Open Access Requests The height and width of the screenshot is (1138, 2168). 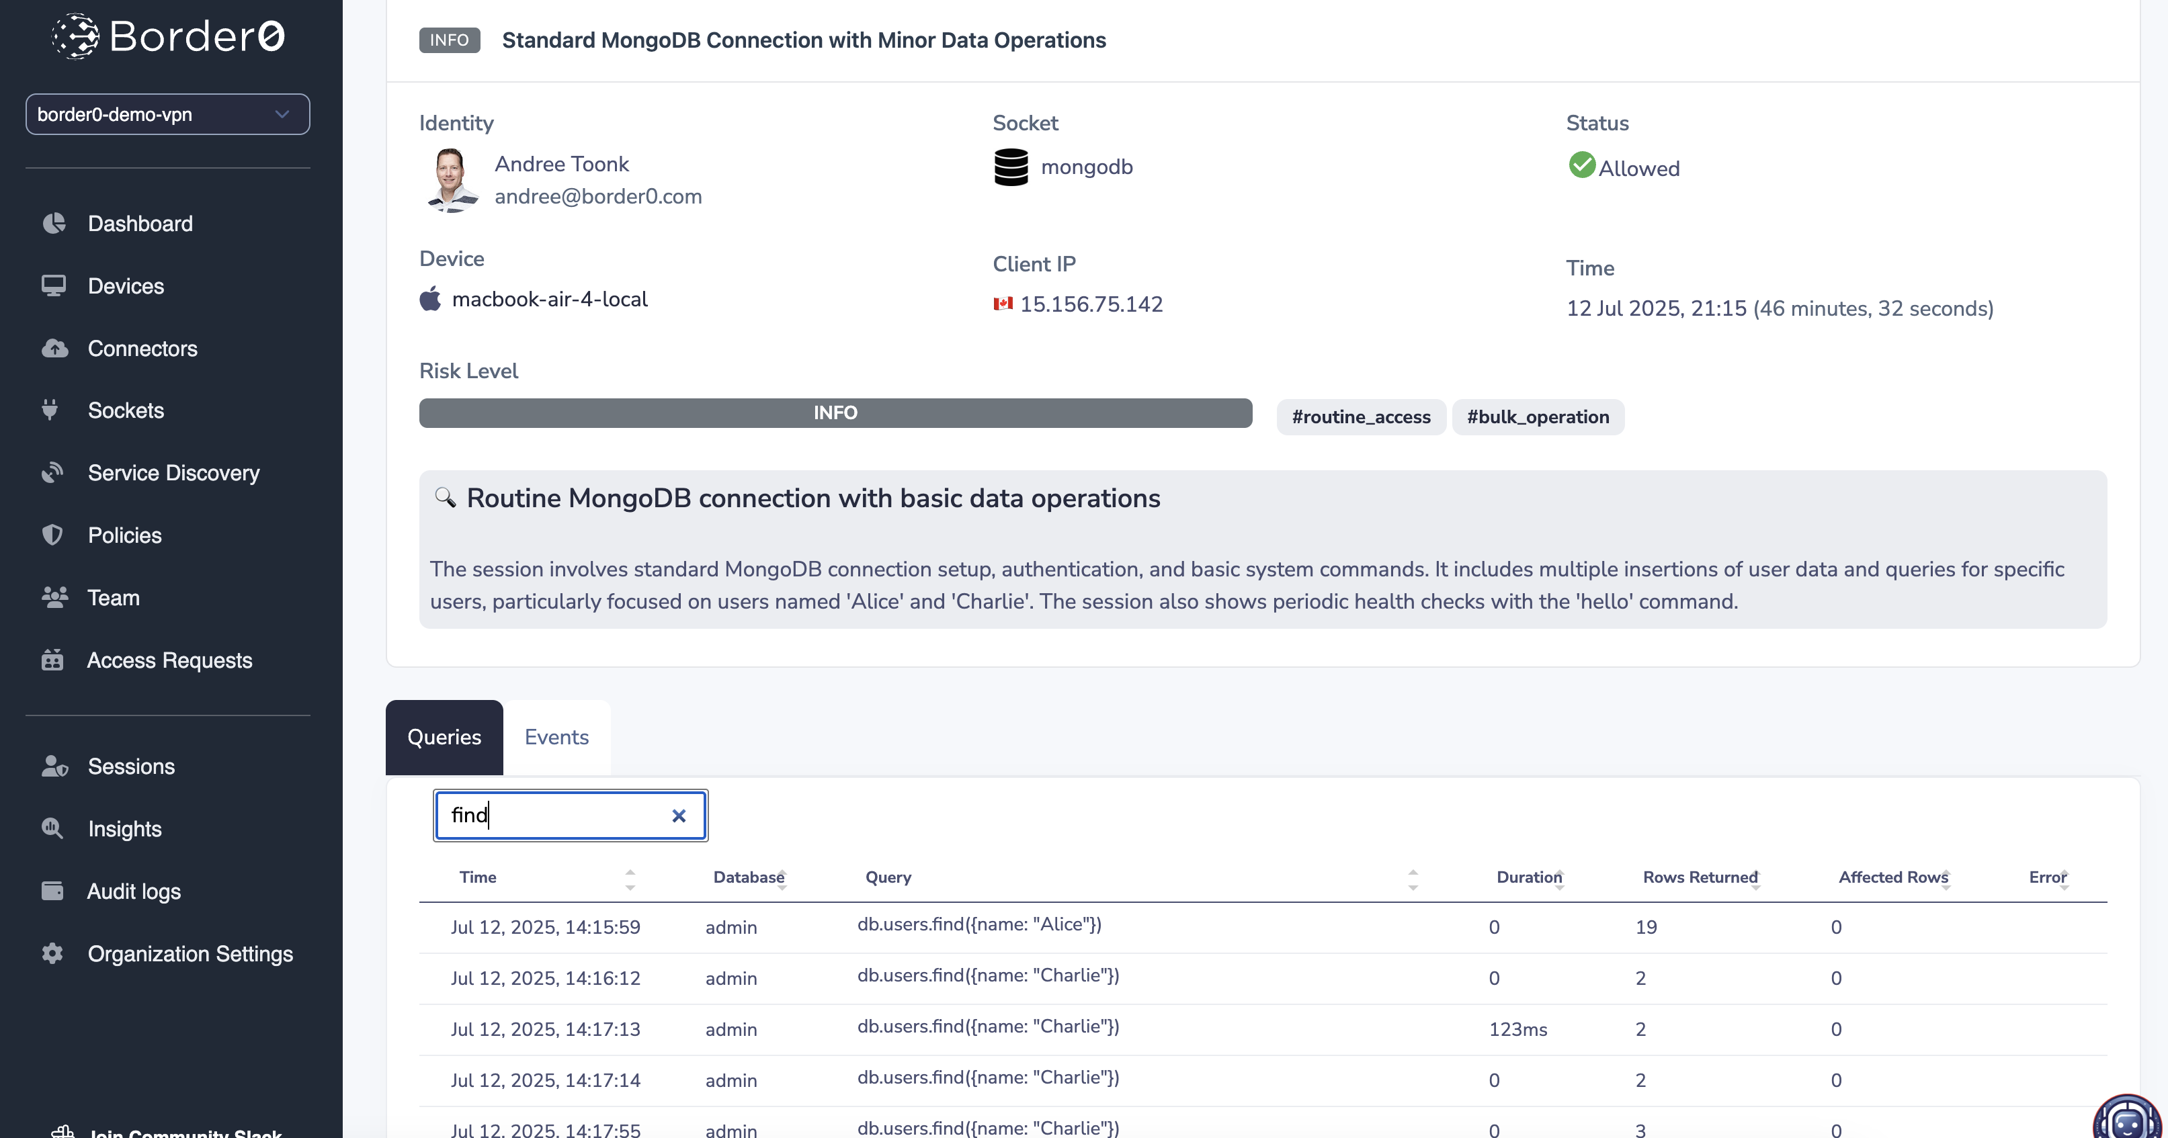tap(169, 660)
